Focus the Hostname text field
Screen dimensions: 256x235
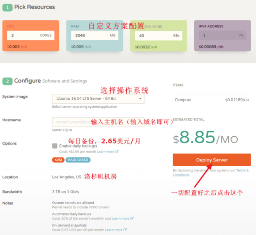71,122
